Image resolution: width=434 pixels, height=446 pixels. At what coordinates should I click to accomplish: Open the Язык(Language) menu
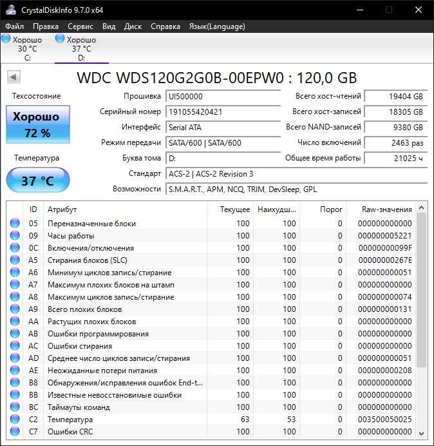pyautogui.click(x=217, y=26)
